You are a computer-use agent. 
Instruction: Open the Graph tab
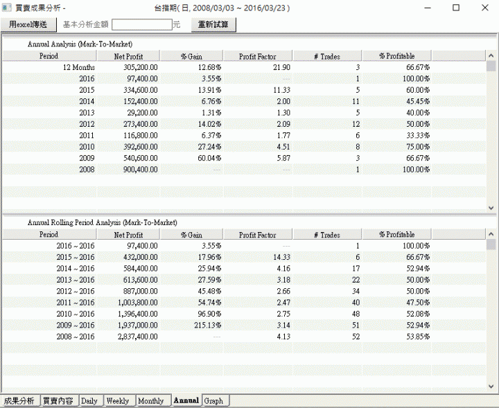[x=214, y=400]
